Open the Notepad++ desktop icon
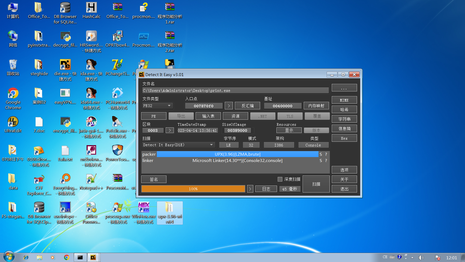The width and height of the screenshot is (465, 262). coord(91,182)
